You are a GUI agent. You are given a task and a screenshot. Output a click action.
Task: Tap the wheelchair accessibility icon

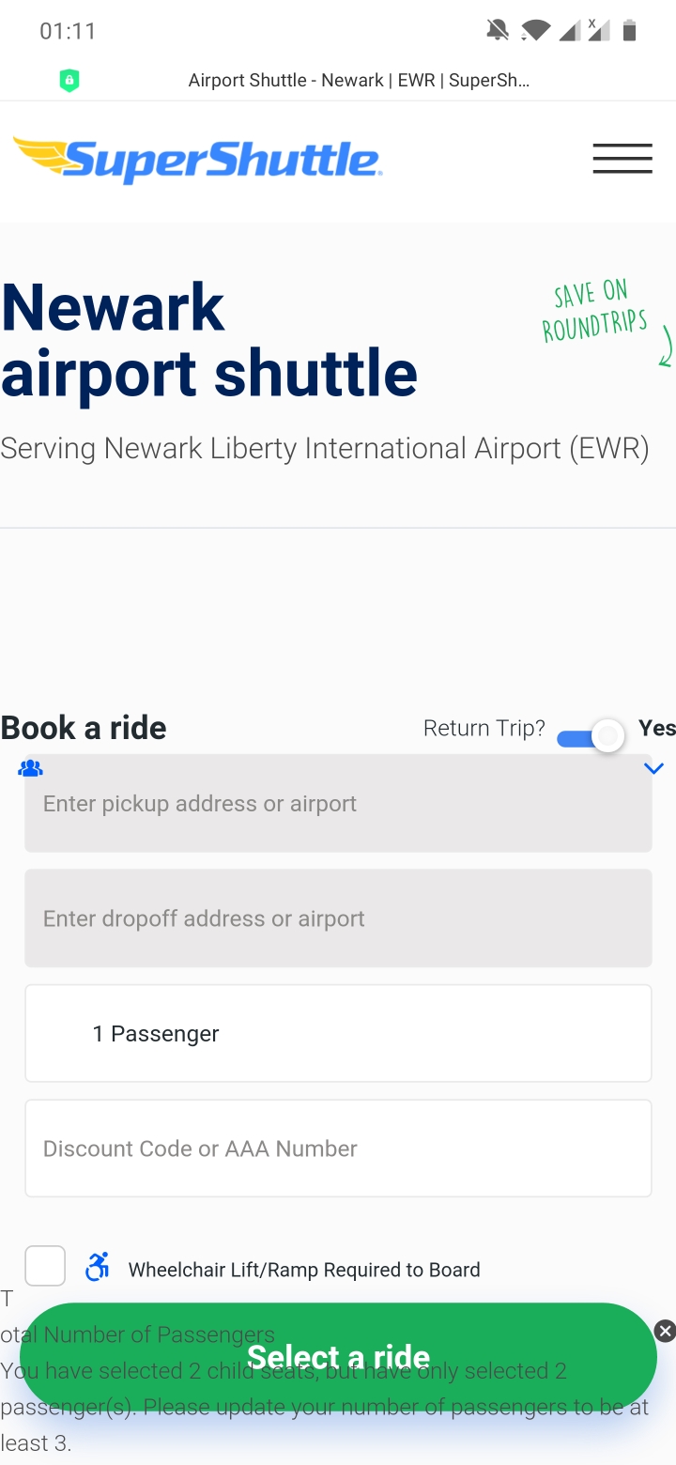98,1267
